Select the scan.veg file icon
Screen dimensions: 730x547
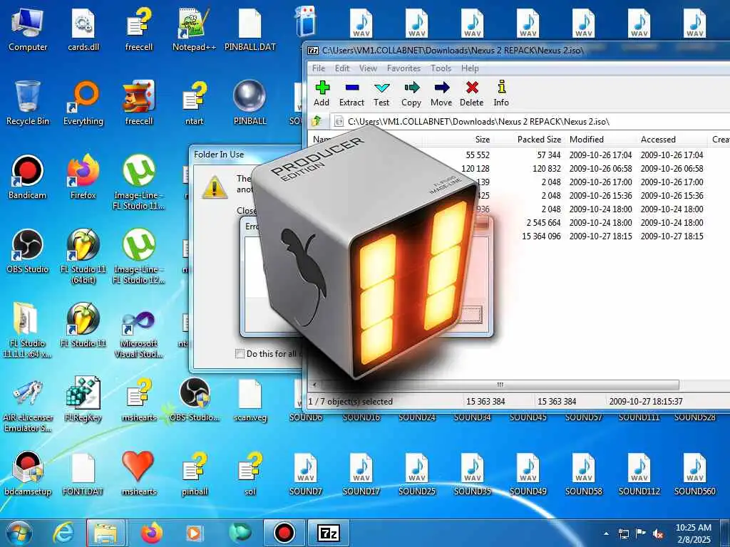point(250,399)
